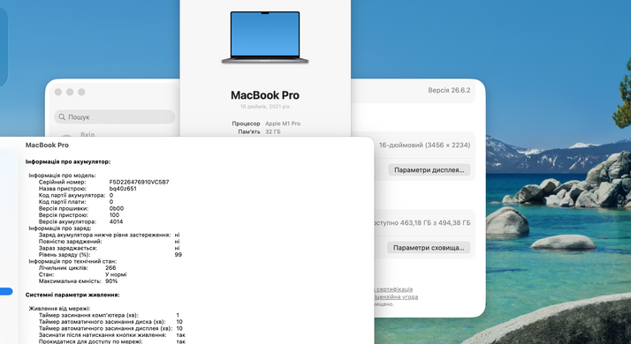Click the "Повністю заряджений:" label
The image size is (631, 344).
[x=71, y=242]
